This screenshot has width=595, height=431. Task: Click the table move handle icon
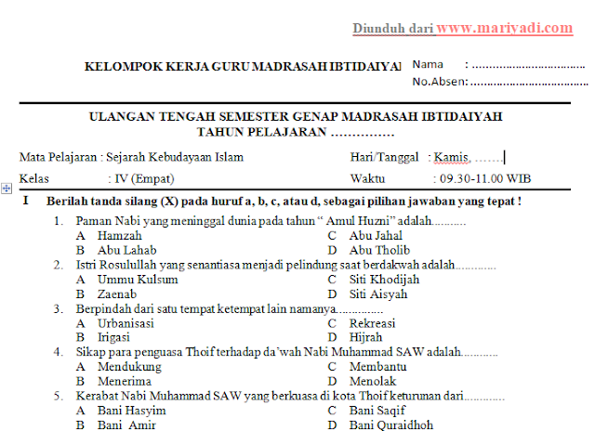pyautogui.click(x=7, y=188)
